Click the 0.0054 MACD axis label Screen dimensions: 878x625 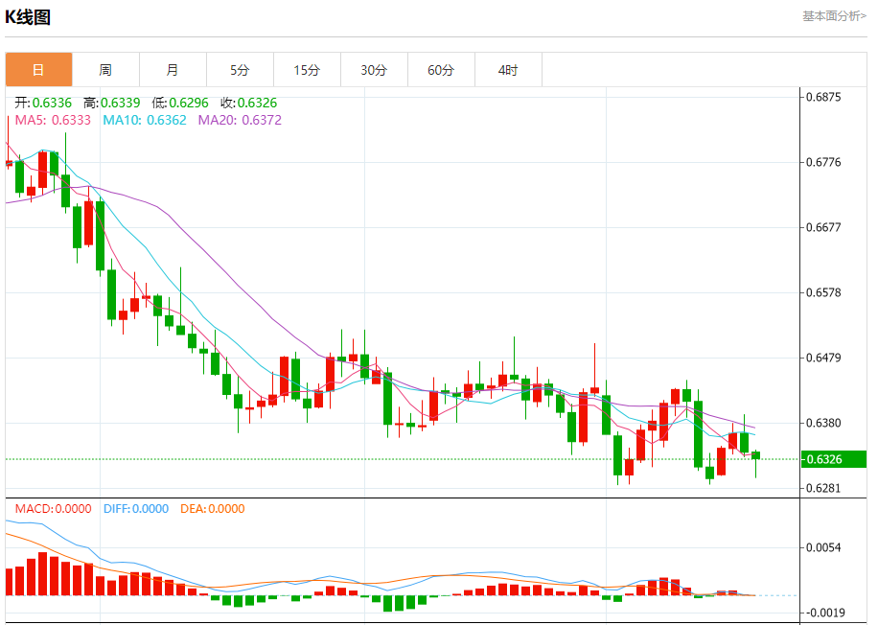[823, 547]
